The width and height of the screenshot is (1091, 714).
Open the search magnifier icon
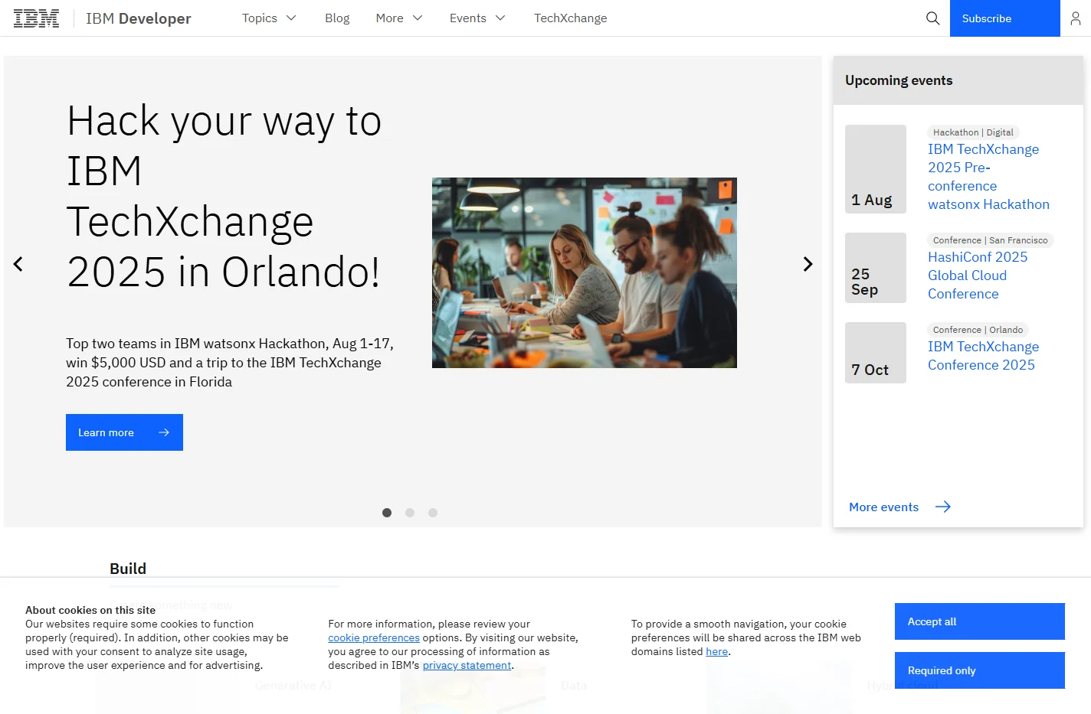pyautogui.click(x=932, y=18)
